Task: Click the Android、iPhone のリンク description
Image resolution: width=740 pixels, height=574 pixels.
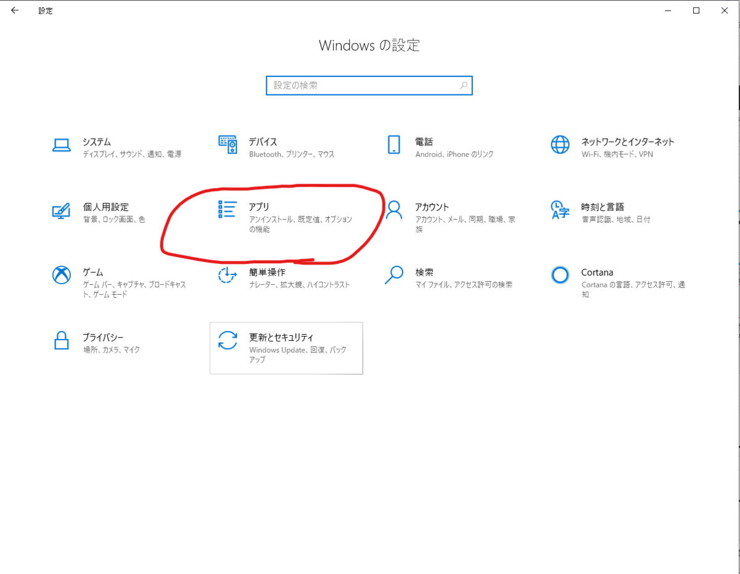Action: coord(454,154)
